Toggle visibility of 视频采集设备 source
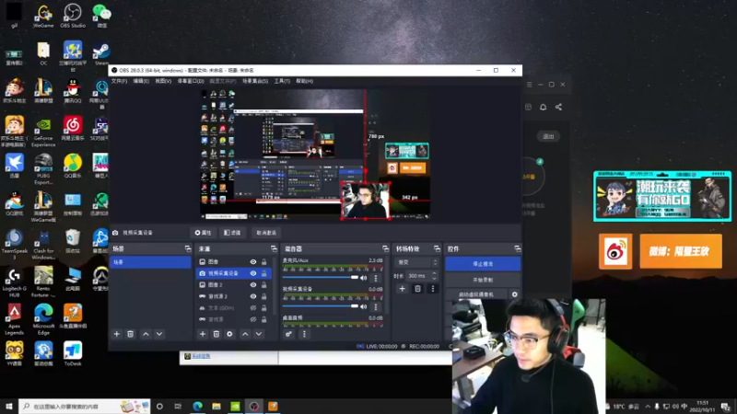 click(x=252, y=273)
